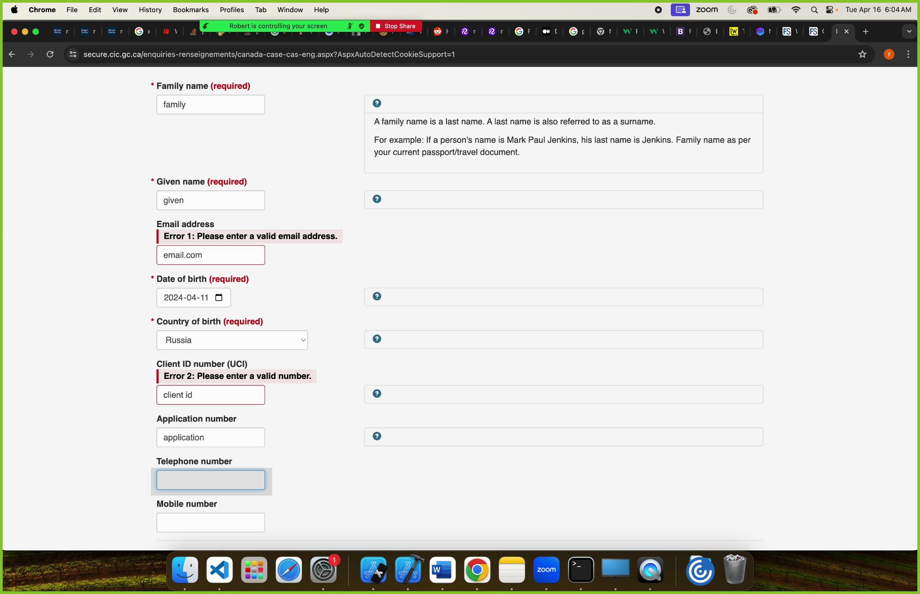Select Russia from Country of birth dropdown
This screenshot has height=594, width=920.
pyautogui.click(x=232, y=340)
